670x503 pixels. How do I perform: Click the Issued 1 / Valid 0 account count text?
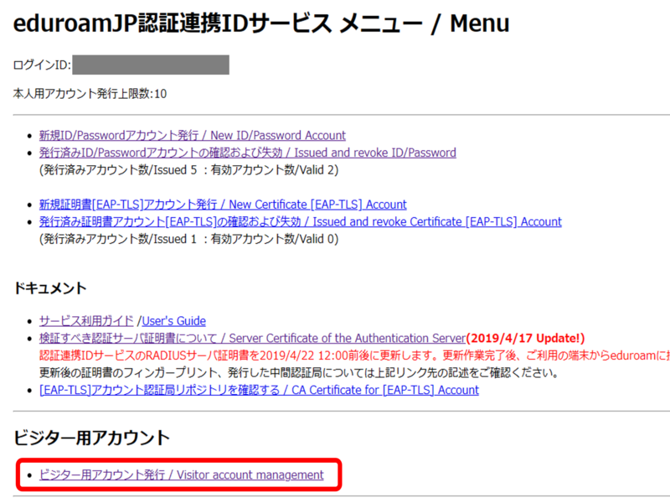(189, 239)
